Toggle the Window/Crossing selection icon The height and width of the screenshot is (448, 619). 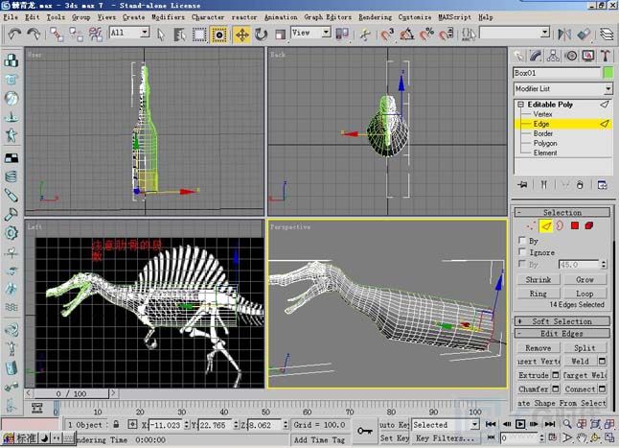coord(219,35)
